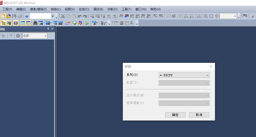
Task: Click the 取消 button in dialog
Action: [x=199, y=115]
